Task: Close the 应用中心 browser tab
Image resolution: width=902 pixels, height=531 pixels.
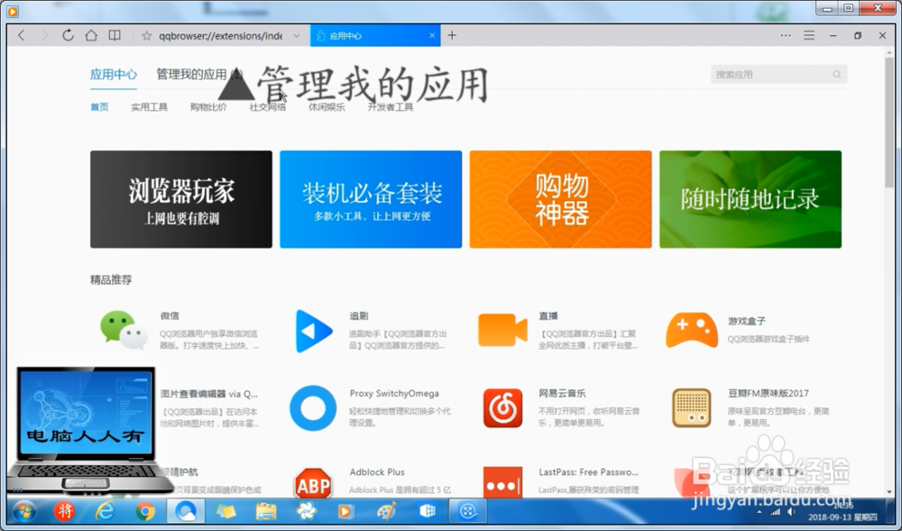Action: pyautogui.click(x=432, y=36)
